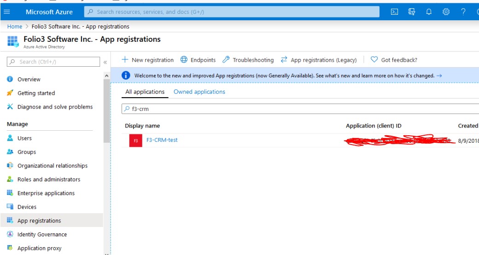The image size is (479, 255).
Task: Click the Roles and administrators icon
Action: (x=10, y=179)
